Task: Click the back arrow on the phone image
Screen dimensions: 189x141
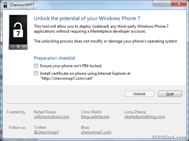Action: pos(13,46)
